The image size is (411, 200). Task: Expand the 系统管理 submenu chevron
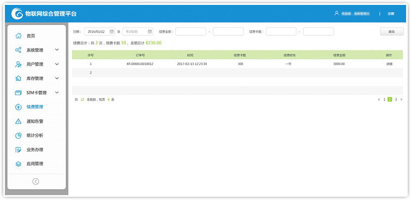[x=57, y=50]
